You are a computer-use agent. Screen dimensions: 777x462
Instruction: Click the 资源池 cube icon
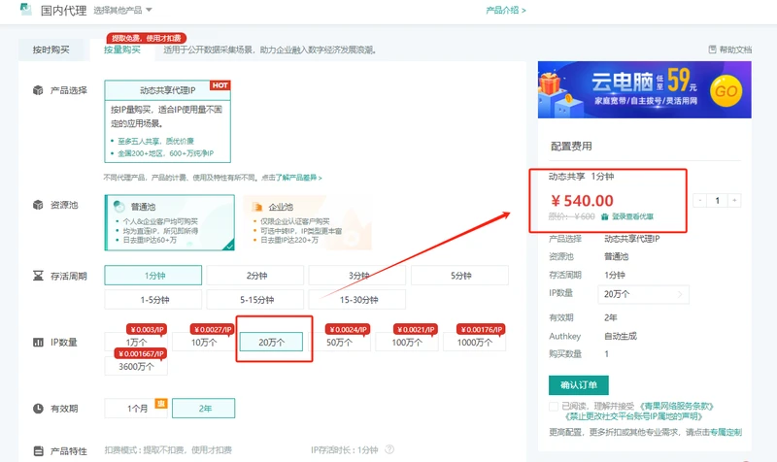[38, 205]
